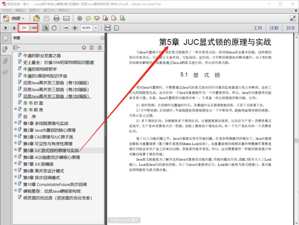Open the 注释 (Comment) pane
Viewport: 299px width, 225px height.
[274, 28]
